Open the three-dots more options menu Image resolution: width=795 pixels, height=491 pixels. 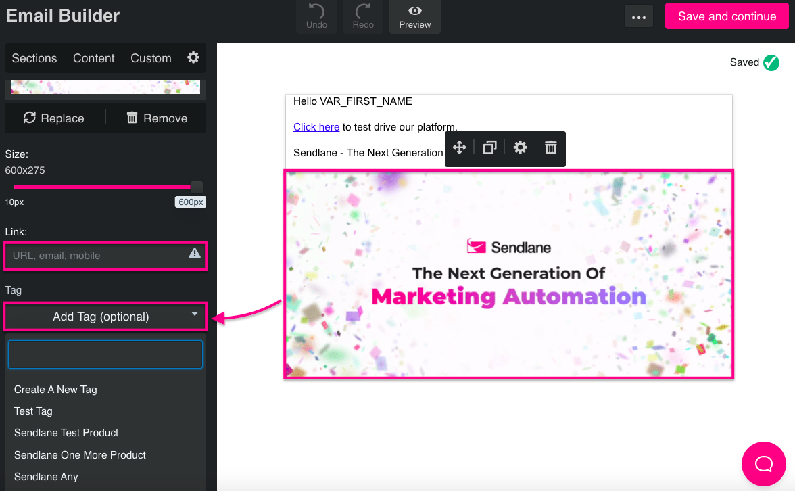[x=638, y=18]
